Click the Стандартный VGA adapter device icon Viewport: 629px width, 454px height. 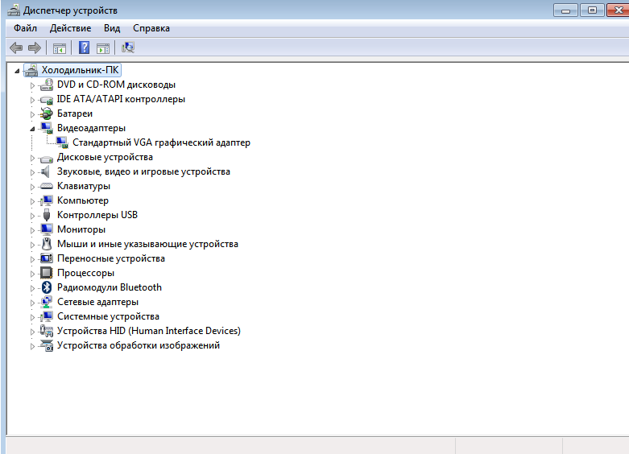[62, 142]
